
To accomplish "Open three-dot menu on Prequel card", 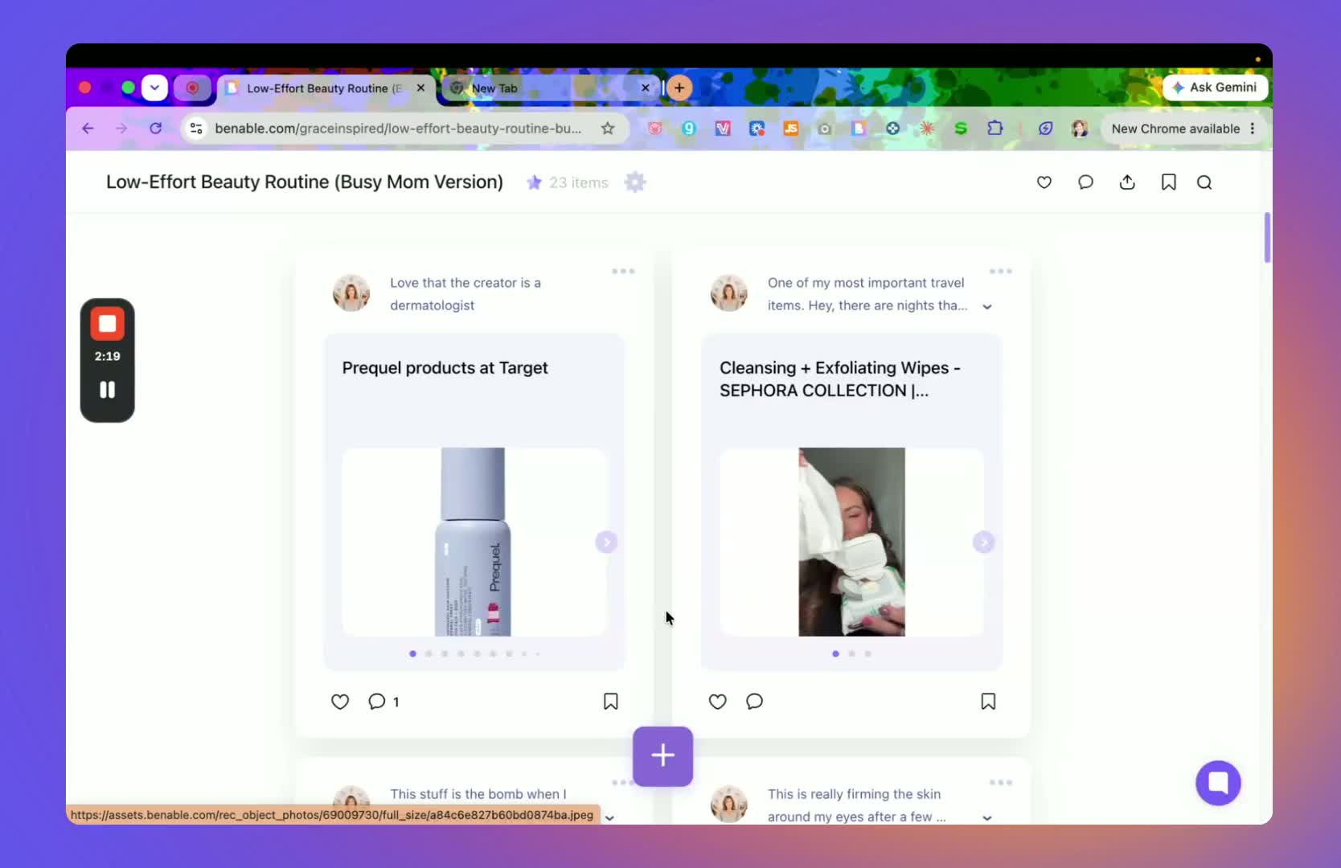I will (x=623, y=271).
